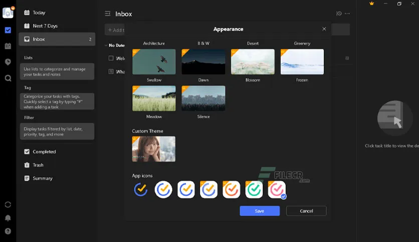Collapse the No Date section
419x242 pixels.
[x=106, y=45]
